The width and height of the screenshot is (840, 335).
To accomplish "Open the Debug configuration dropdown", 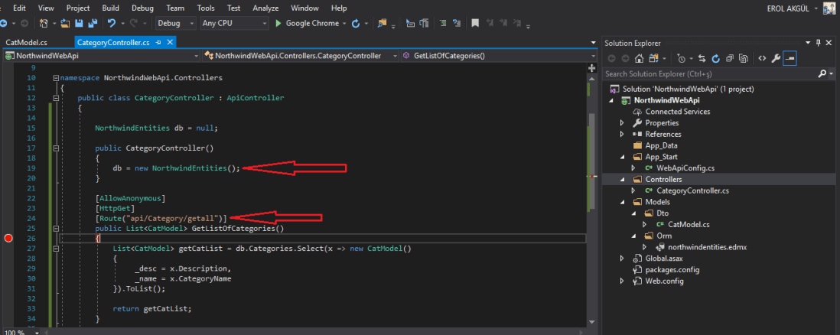I will (174, 24).
